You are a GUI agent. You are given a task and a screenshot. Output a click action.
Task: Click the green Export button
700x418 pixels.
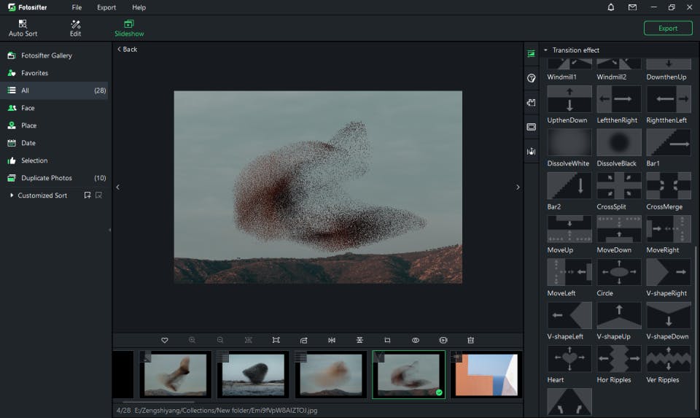[x=668, y=28]
